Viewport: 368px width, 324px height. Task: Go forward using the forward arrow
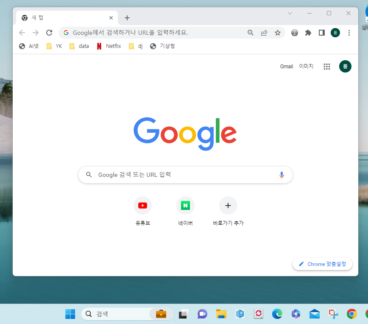click(36, 33)
